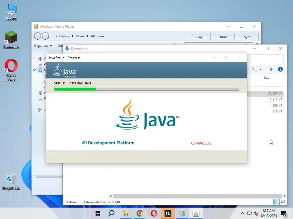Screen dimensions: 293x219
Task: Open notification center icon
Action: tap(284, 214)
